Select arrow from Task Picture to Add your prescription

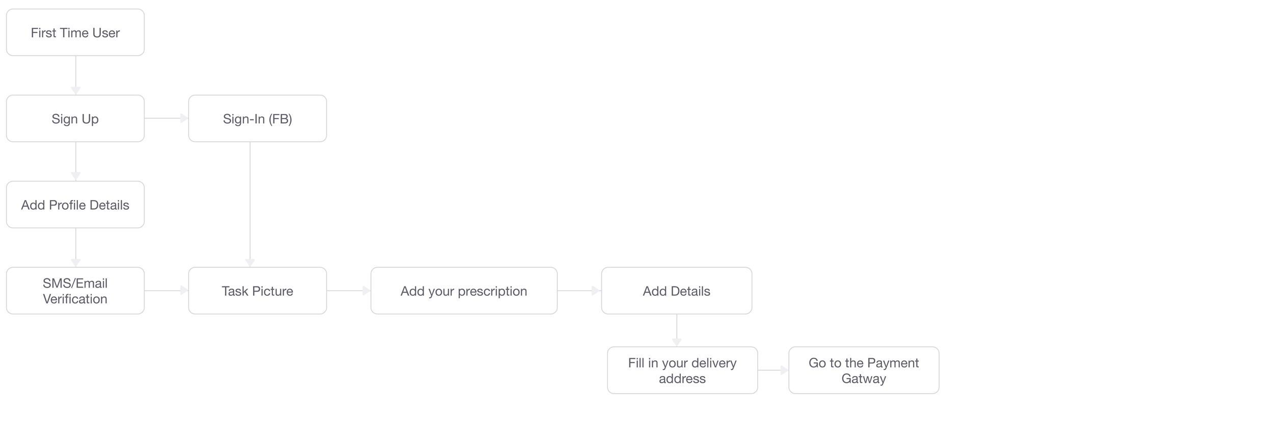[x=349, y=291]
